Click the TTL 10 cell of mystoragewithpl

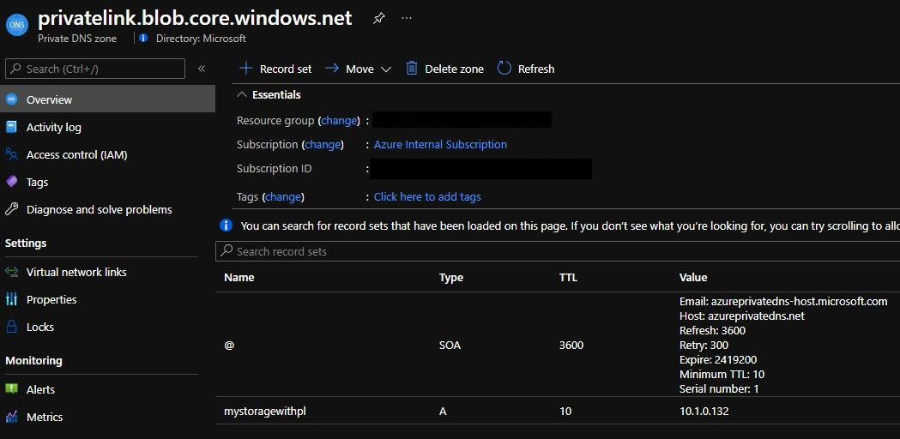(565, 412)
